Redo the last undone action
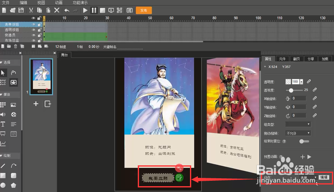The height and width of the screenshot is (192, 334). pyautogui.click(x=76, y=10)
